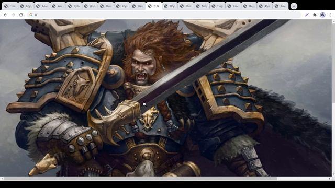The image size is (335, 188).
Task: Focus the address bar input field
Action: [x=164, y=15]
